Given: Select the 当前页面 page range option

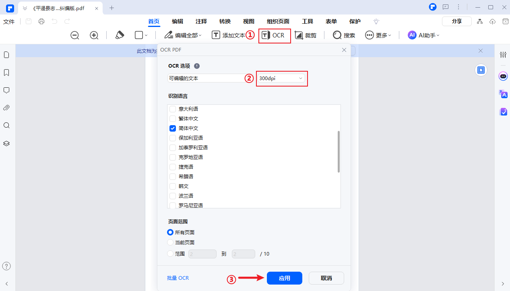Looking at the screenshot, I should pos(170,242).
